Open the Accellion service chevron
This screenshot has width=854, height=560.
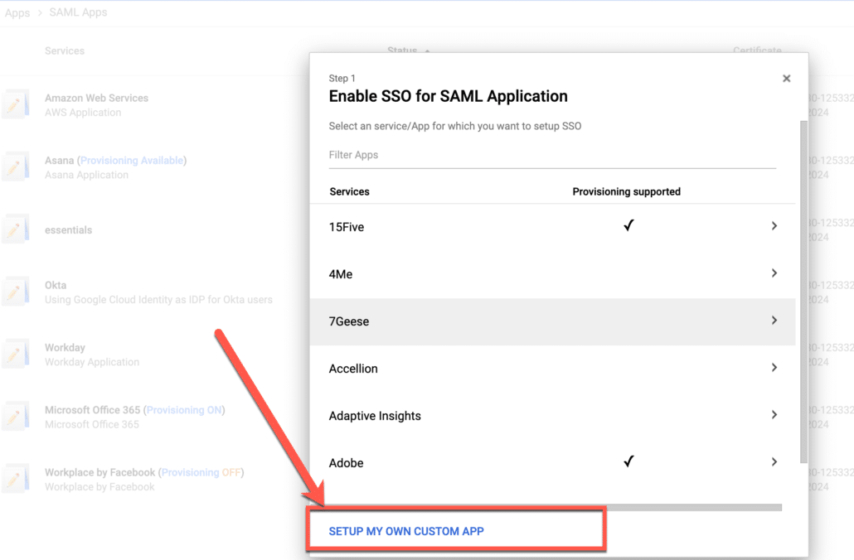(x=774, y=368)
